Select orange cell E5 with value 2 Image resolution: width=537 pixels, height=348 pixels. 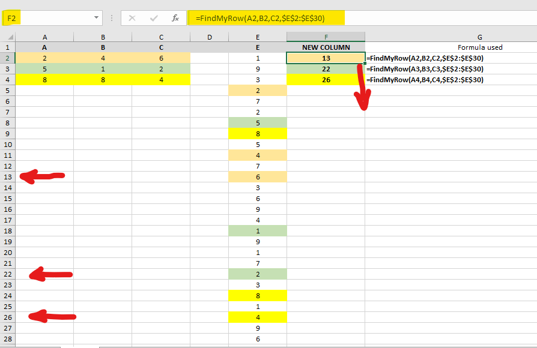point(258,91)
